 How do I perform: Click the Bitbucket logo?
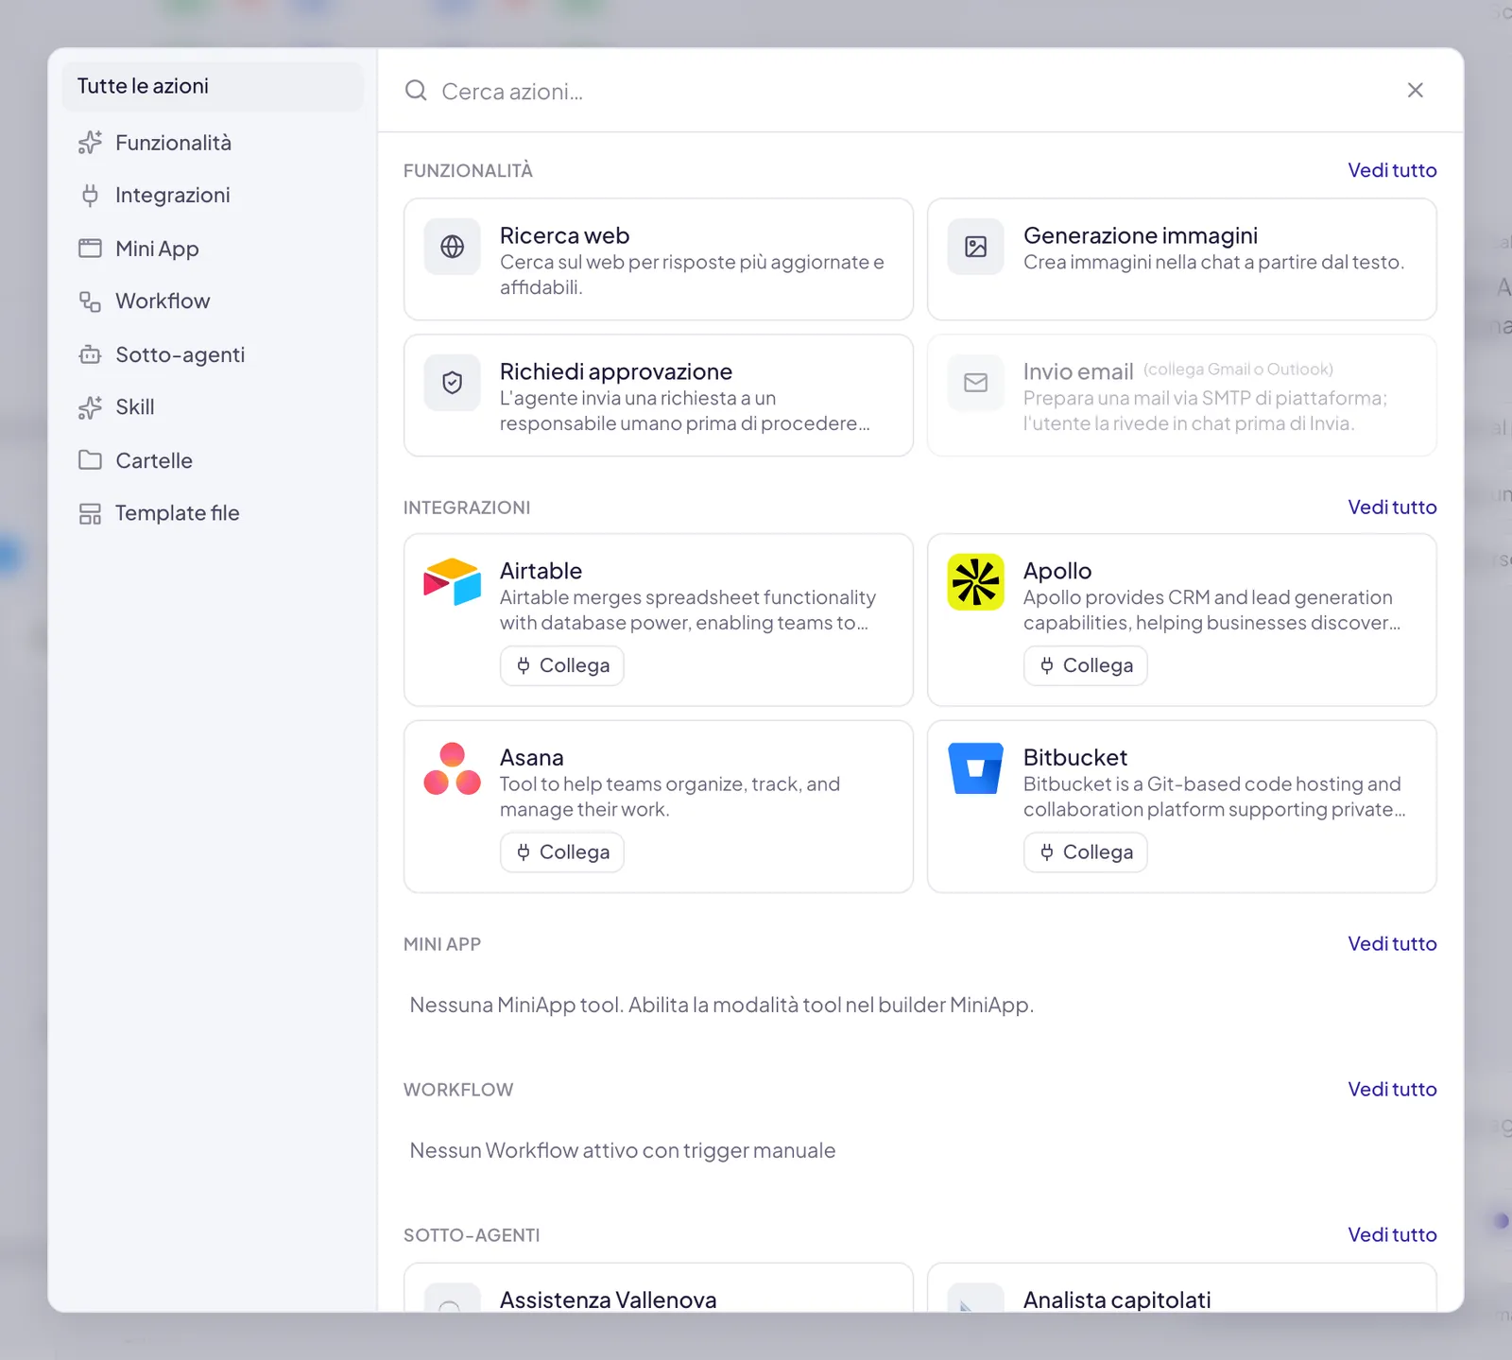coord(976,768)
